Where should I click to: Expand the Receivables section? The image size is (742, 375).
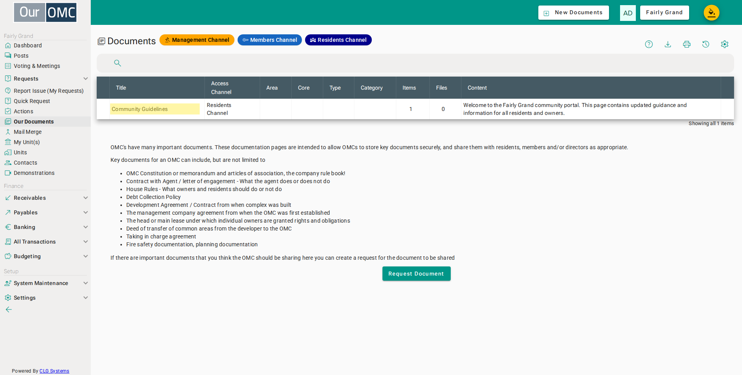pyautogui.click(x=45, y=198)
